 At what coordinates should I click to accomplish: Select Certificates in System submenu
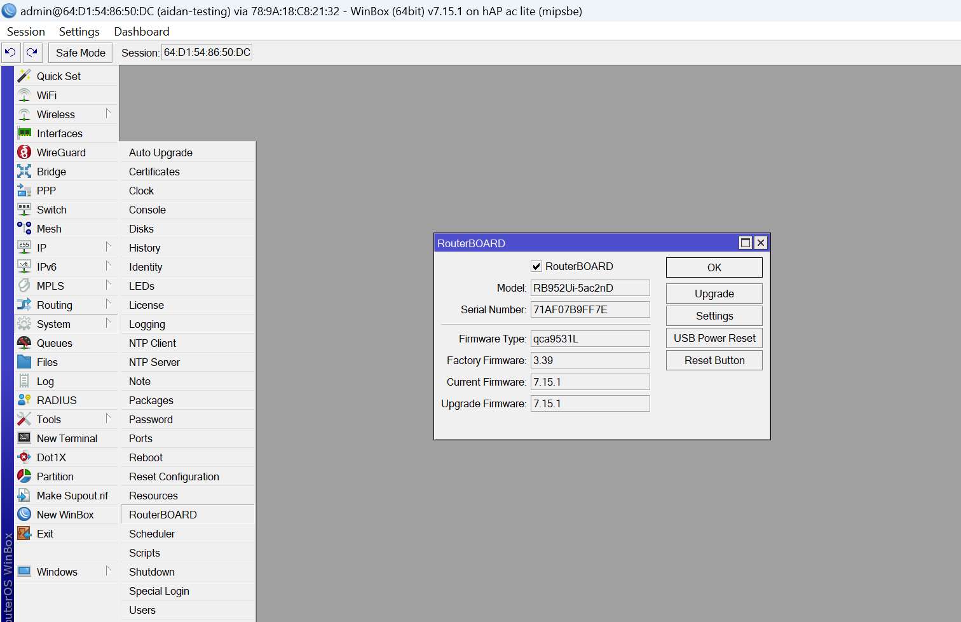(188, 172)
